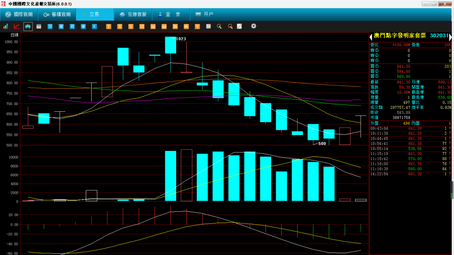Click the blue X period icon
454x255 pixels.
pyautogui.click(x=95, y=26)
